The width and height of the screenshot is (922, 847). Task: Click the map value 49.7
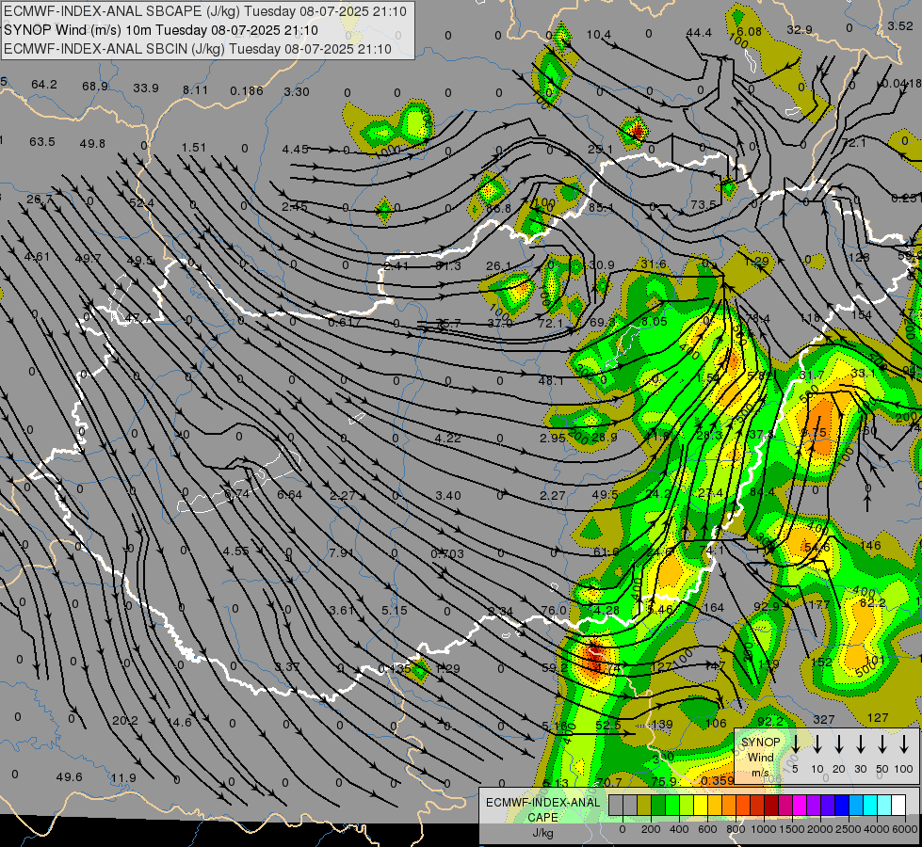pos(88,258)
